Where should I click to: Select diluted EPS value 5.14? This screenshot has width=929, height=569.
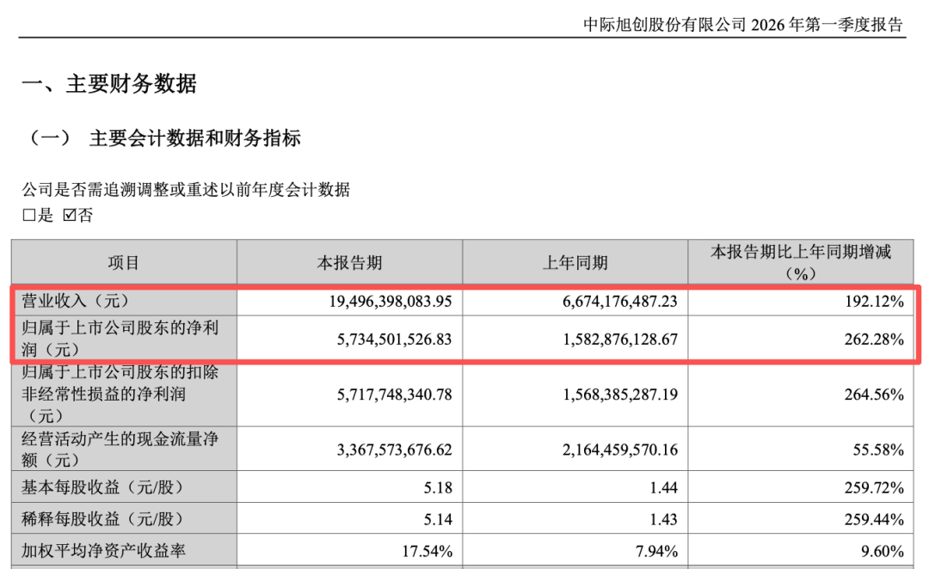(438, 520)
